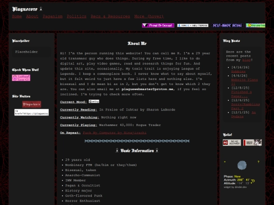Open the Paganism section

pos(53,16)
